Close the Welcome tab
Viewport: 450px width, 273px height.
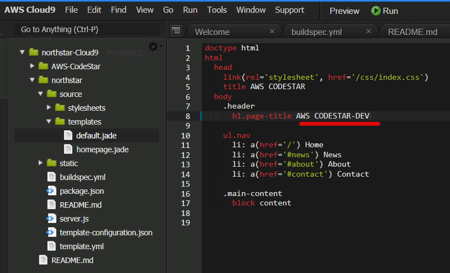(x=272, y=31)
